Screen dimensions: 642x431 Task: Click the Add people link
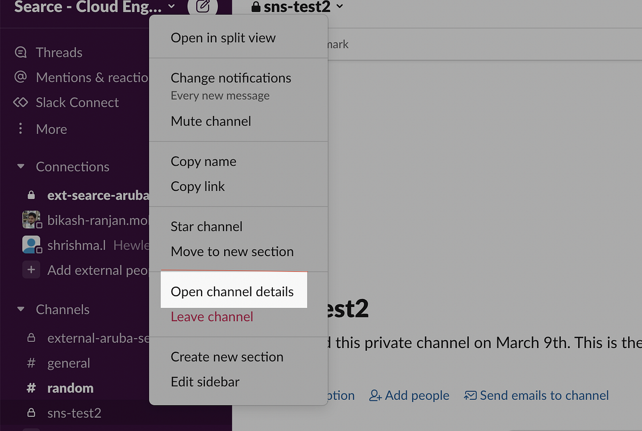click(x=416, y=395)
